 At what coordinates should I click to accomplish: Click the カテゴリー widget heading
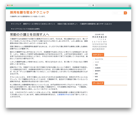click(x=98, y=55)
